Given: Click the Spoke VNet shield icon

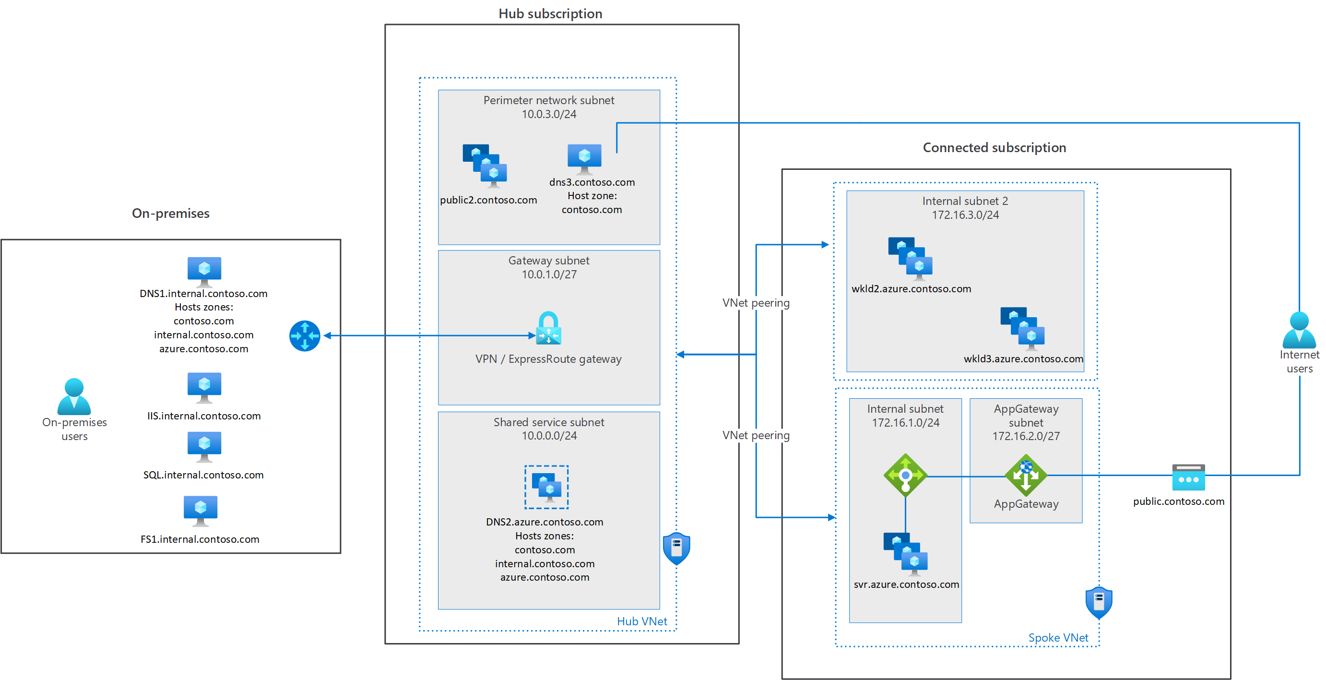Looking at the screenshot, I should [x=1099, y=603].
